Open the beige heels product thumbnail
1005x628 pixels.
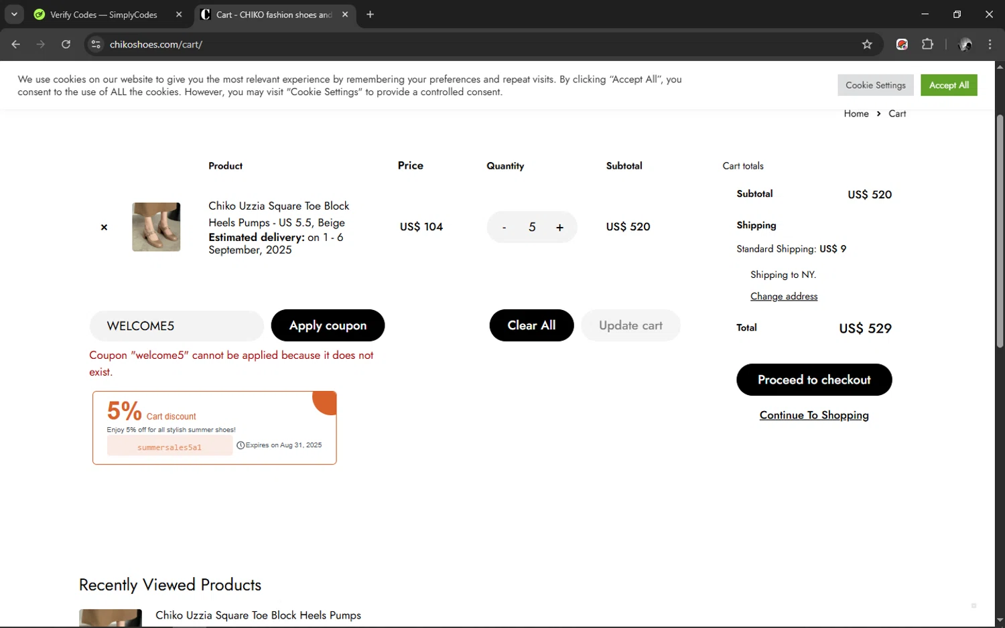[156, 227]
